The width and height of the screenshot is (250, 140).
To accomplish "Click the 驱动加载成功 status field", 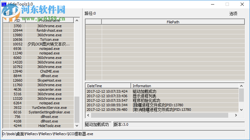I will (x=98, y=124).
